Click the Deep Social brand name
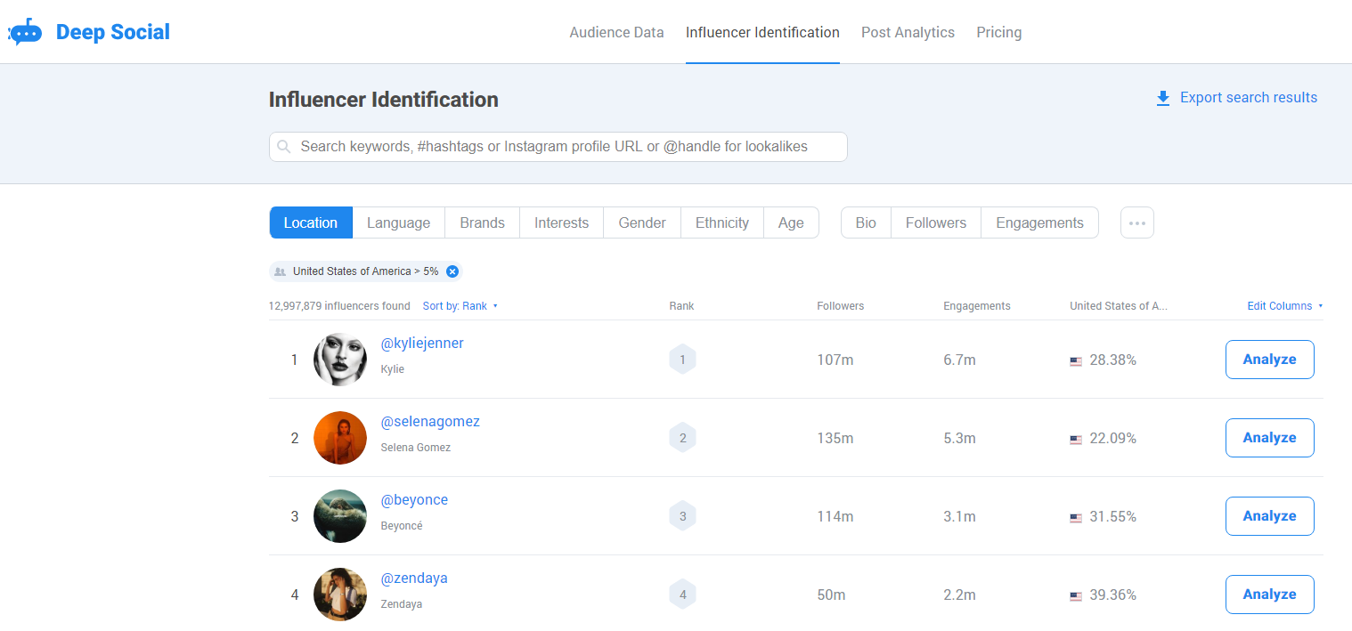Image resolution: width=1352 pixels, height=631 pixels. click(x=113, y=33)
